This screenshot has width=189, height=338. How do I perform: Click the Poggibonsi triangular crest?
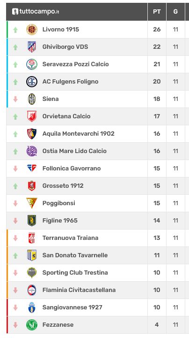coord(32,203)
